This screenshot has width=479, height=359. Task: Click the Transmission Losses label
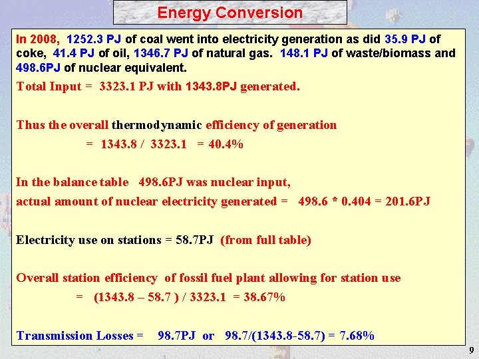(75, 336)
